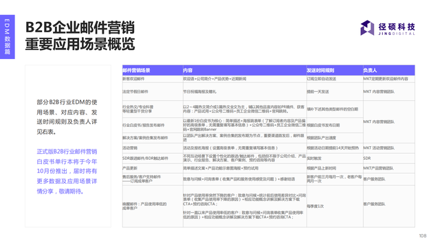Click the 径硕科技 company name text
Viewport: 440px width, 247px height.
[397, 27]
